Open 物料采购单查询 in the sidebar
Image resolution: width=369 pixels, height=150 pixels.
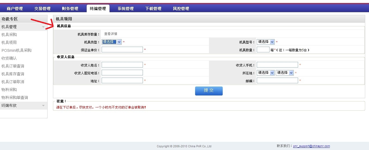(x=15, y=98)
